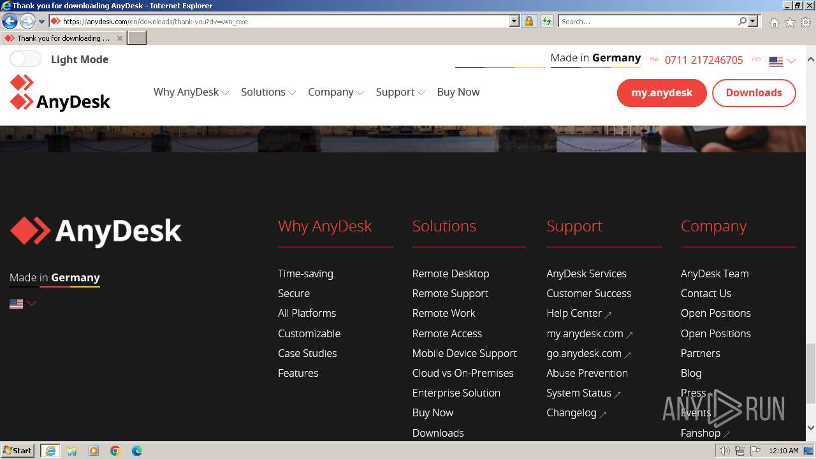This screenshot has width=816, height=459.
Task: Open the IE Tools gear icon
Action: point(806,22)
